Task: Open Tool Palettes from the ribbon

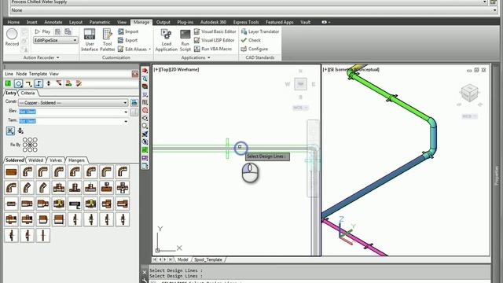Action: pos(107,40)
